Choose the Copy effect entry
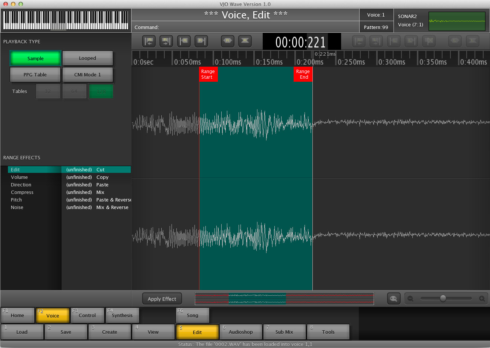 [96, 177]
